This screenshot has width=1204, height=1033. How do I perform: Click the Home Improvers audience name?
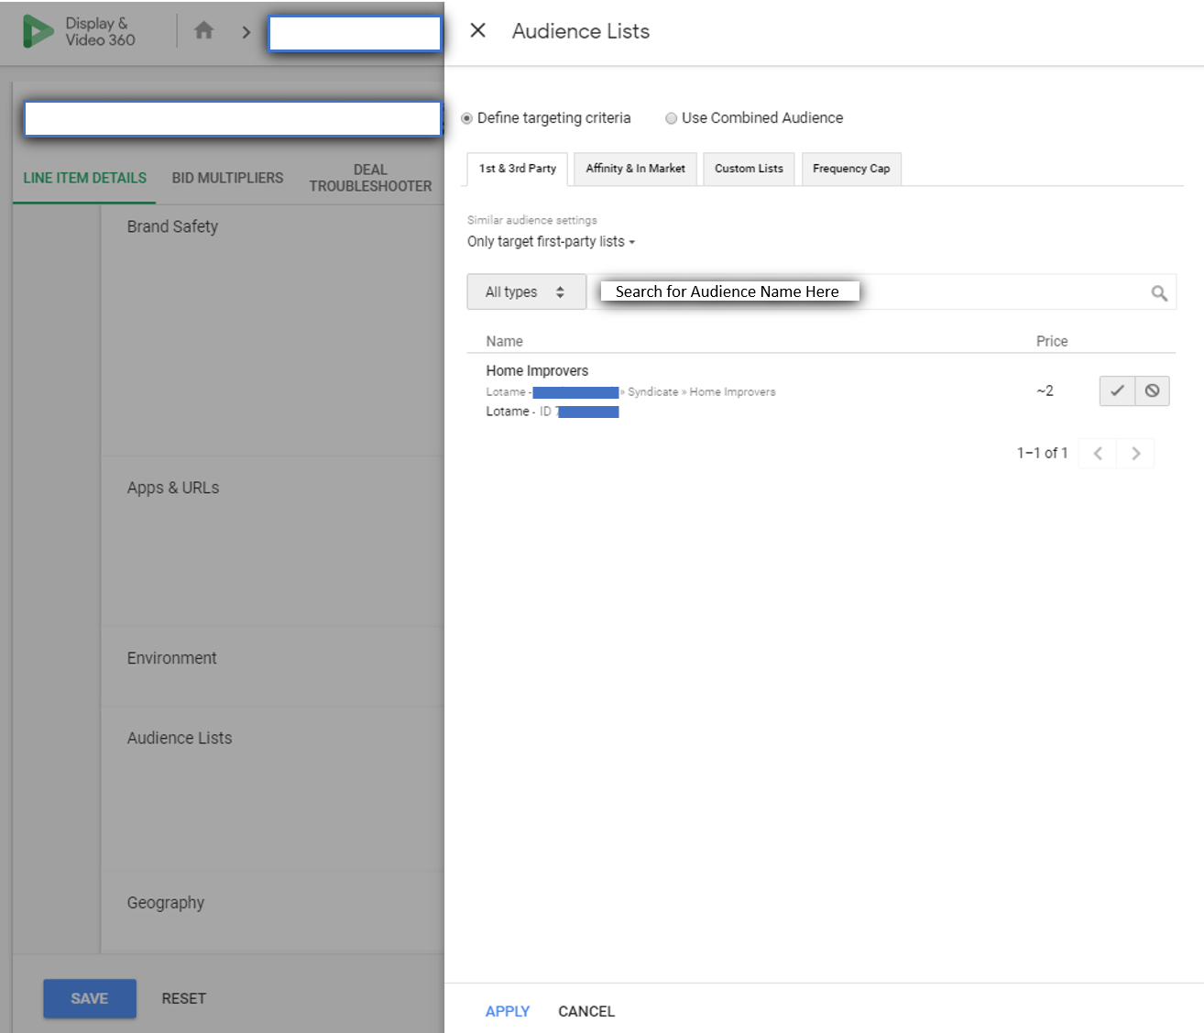537,370
